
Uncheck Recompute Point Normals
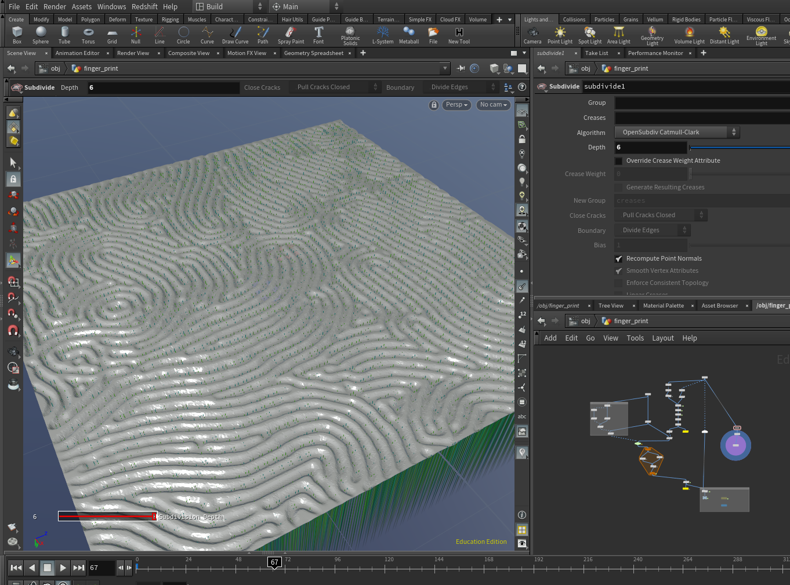pos(619,259)
